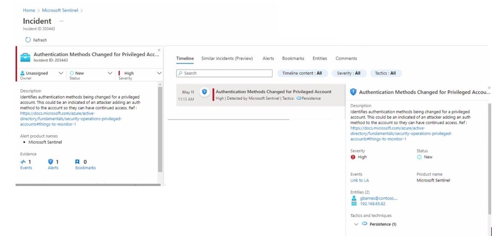The image size is (500, 236).
Task: Open the Bookmarks tab
Action: (293, 58)
